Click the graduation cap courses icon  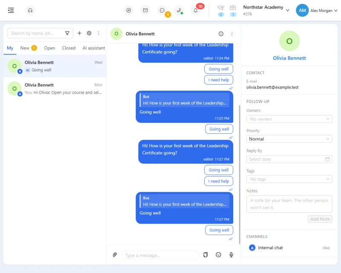tap(220, 8)
